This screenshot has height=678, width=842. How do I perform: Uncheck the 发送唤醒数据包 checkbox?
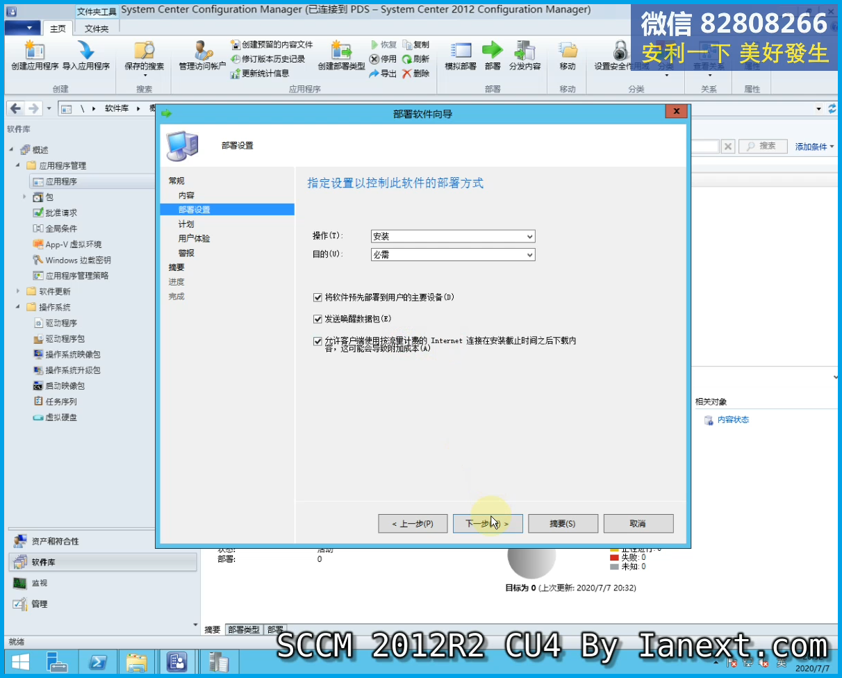pyautogui.click(x=318, y=319)
